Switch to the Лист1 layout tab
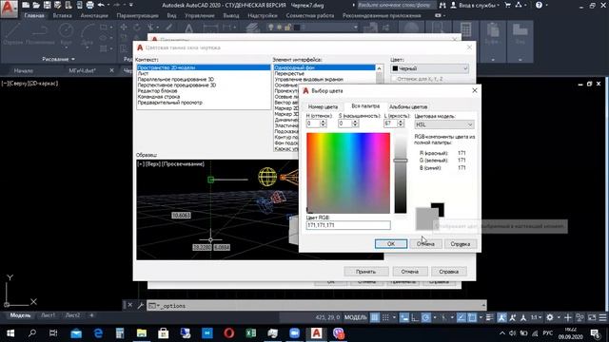This screenshot has height=342, width=609. click(49, 315)
